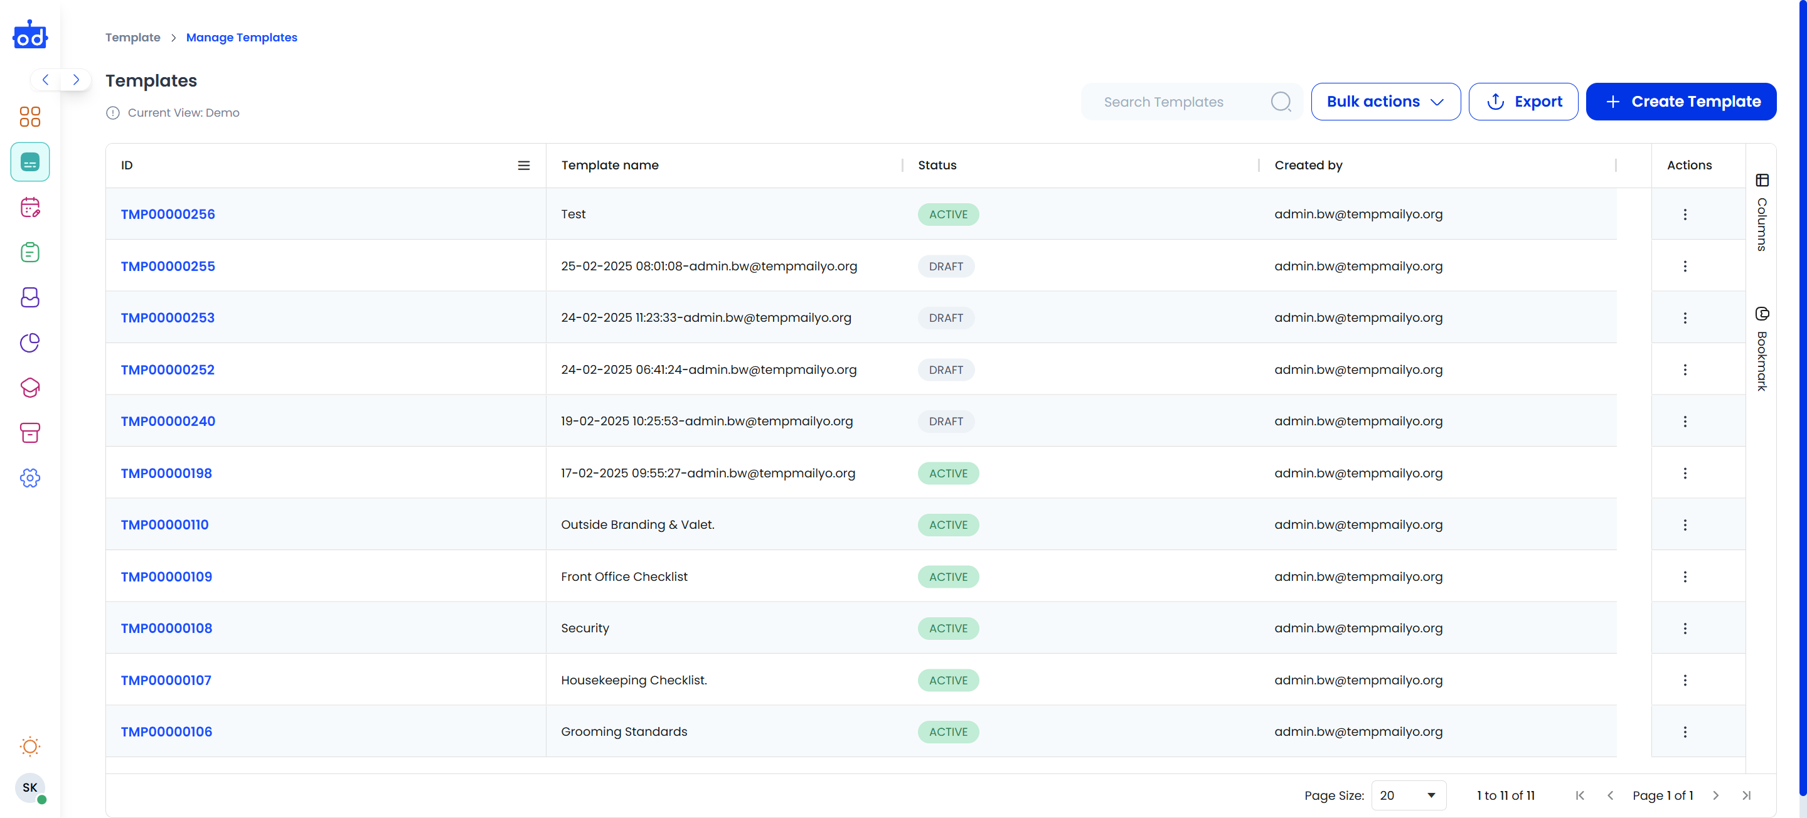Click the search magnifier icon
Image resolution: width=1807 pixels, height=818 pixels.
[1281, 102]
